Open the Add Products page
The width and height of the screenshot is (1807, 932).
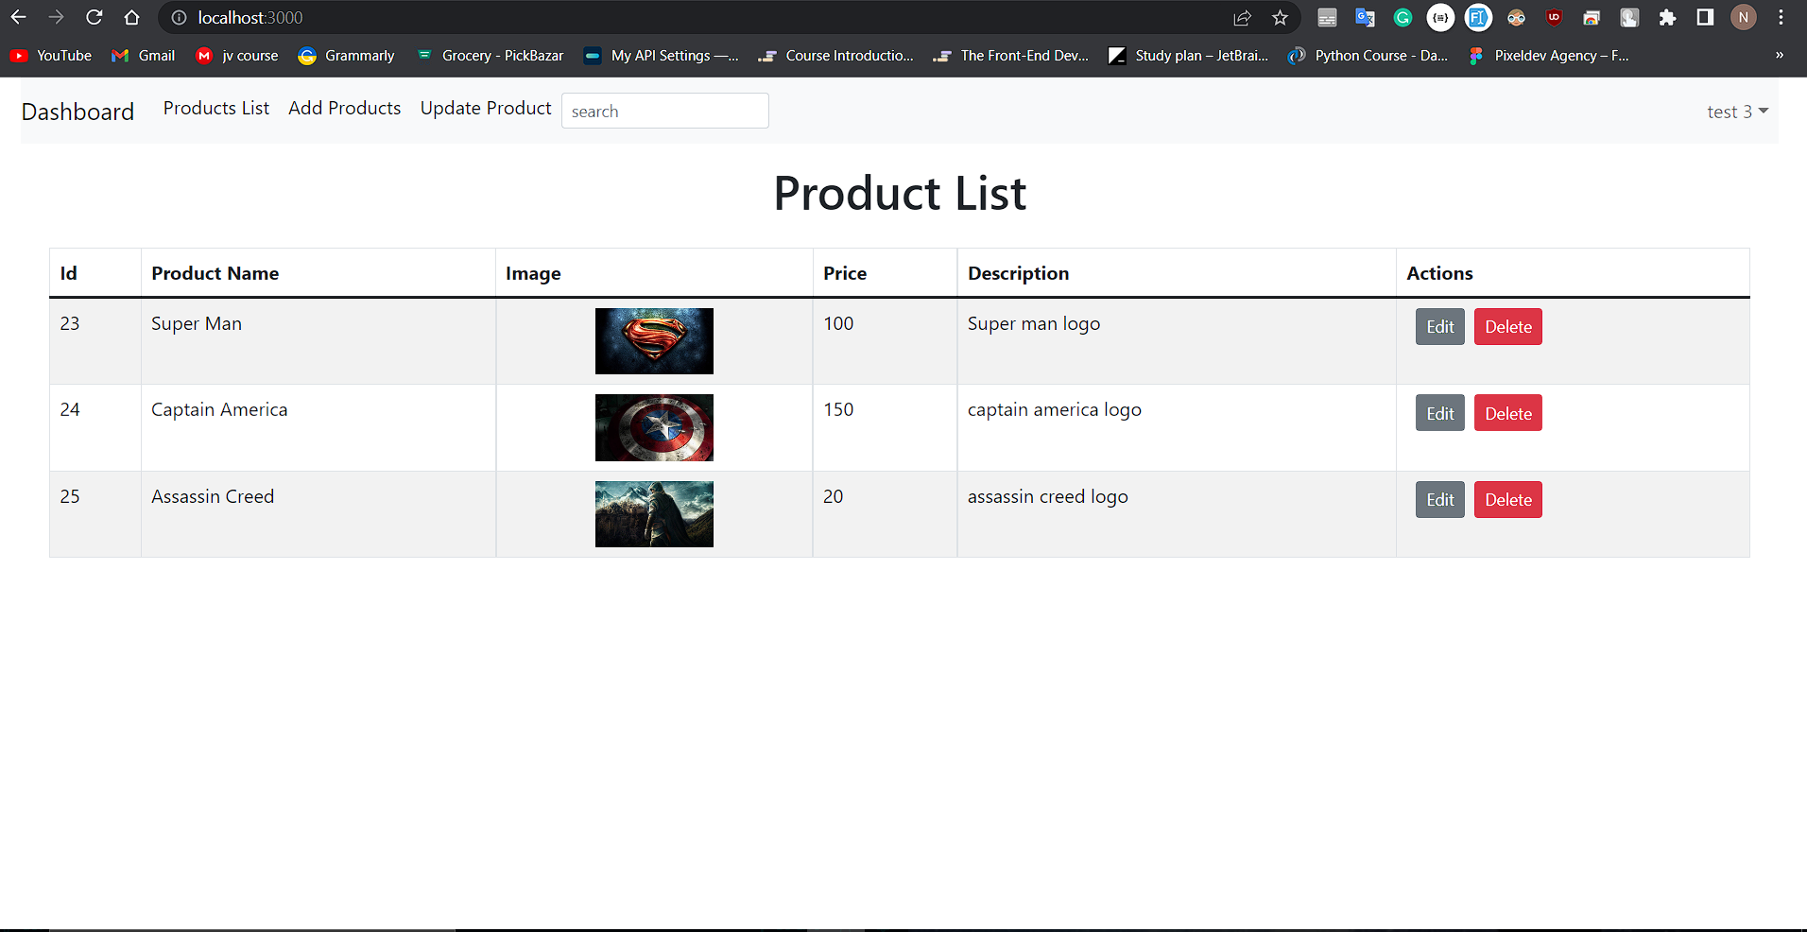click(x=344, y=108)
